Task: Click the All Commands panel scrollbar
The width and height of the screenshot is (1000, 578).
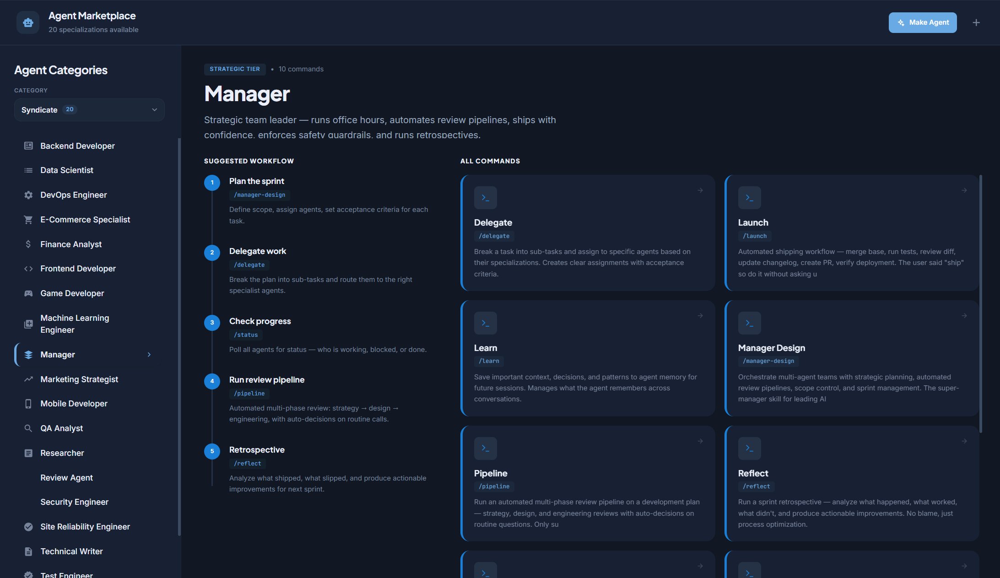Action: point(981,303)
